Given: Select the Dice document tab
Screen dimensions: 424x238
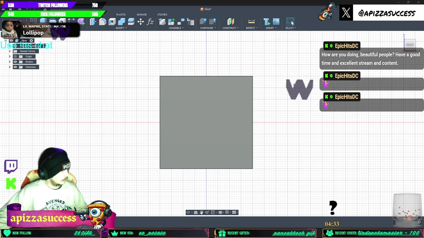Looking at the screenshot, I should (x=206, y=9).
